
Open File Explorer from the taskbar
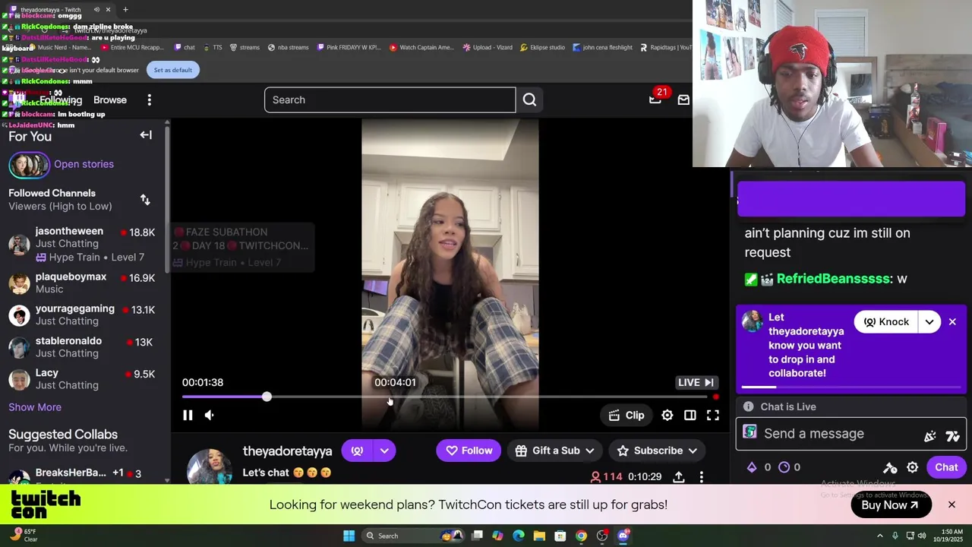click(539, 536)
